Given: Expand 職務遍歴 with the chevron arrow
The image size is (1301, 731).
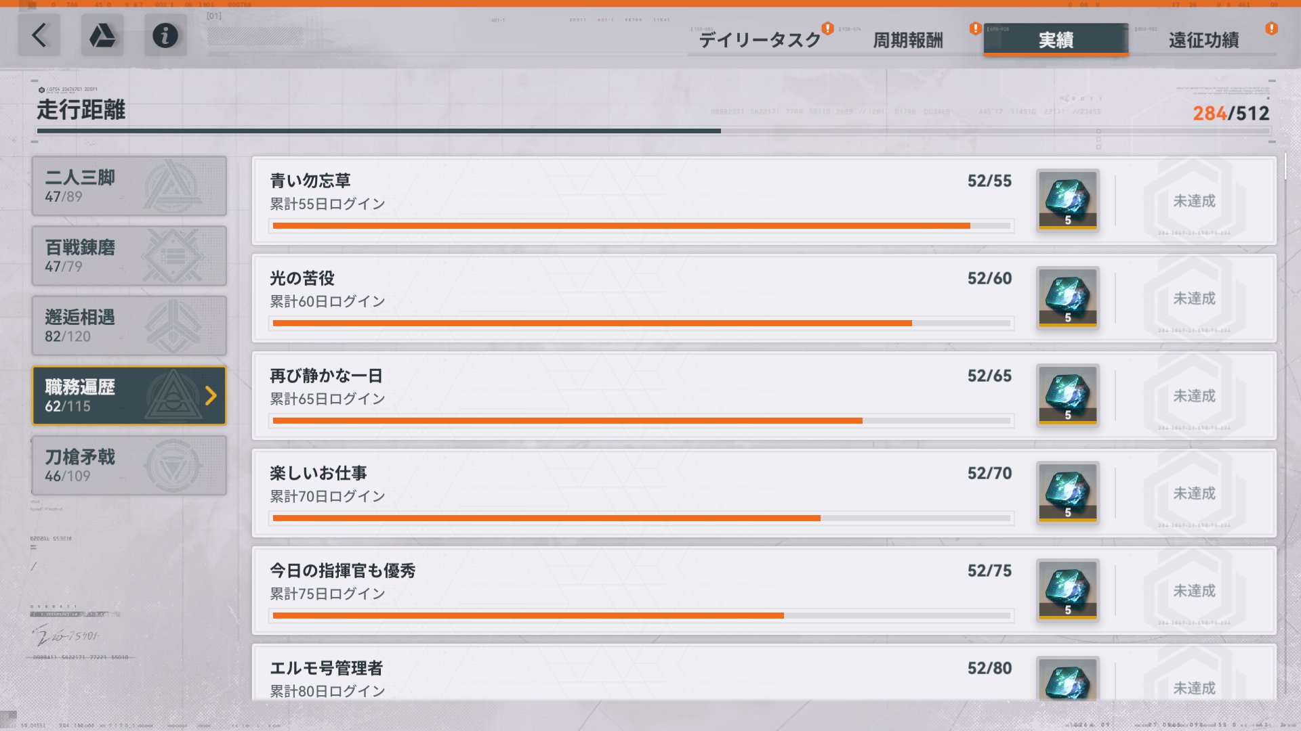Looking at the screenshot, I should click(x=211, y=395).
